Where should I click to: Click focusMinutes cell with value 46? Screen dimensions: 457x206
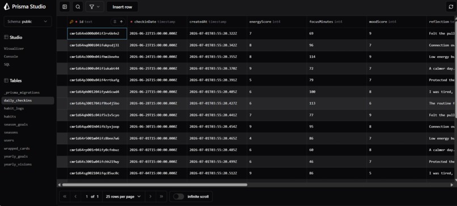tap(336, 162)
